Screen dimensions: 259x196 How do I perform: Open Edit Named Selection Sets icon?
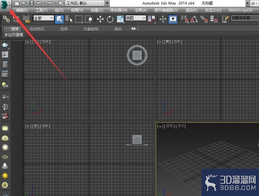[225, 19]
